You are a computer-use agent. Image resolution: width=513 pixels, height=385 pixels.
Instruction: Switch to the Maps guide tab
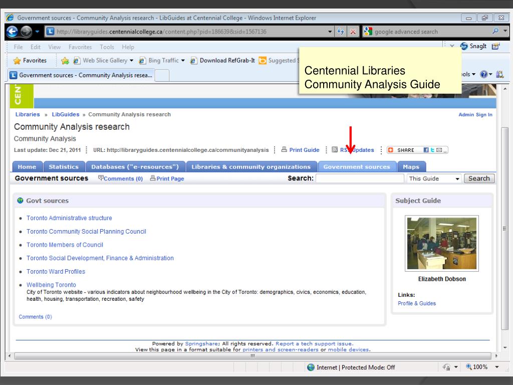coord(411,166)
